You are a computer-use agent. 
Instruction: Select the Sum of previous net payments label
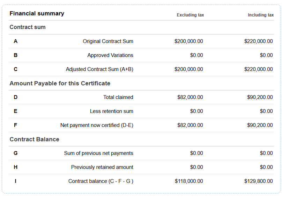pyautogui.click(x=98, y=153)
